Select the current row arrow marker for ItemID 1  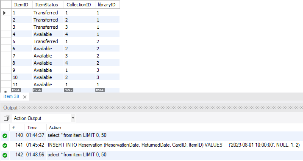4,13
